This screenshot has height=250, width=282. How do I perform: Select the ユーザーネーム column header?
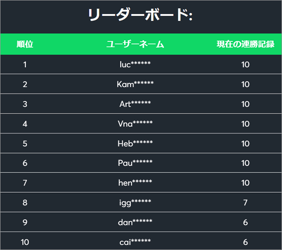[135, 44]
